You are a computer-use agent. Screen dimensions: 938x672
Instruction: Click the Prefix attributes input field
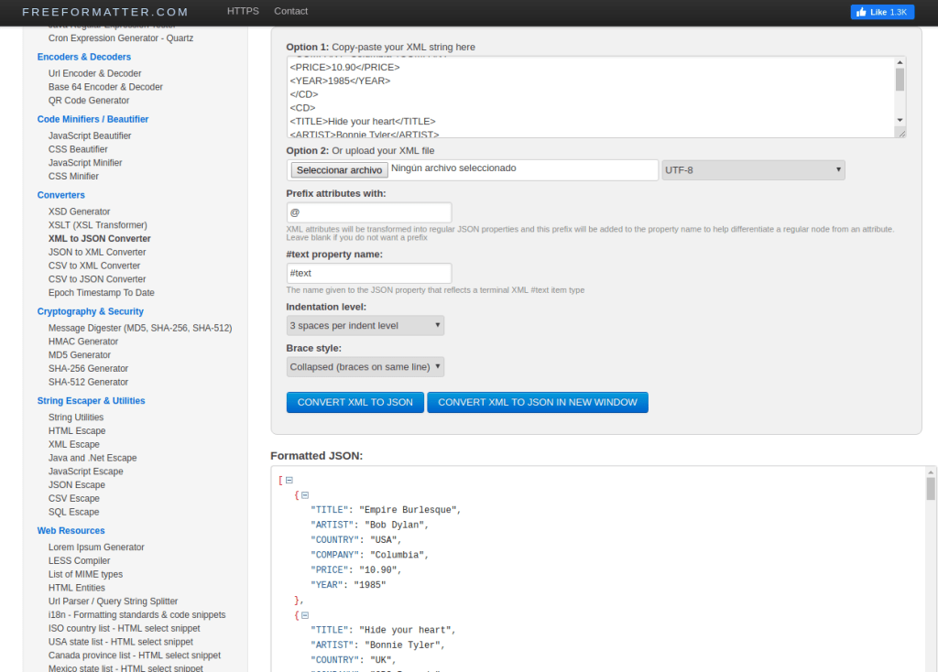pos(368,212)
